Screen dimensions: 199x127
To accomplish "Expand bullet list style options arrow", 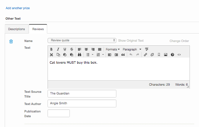I will [x=93, y=55].
